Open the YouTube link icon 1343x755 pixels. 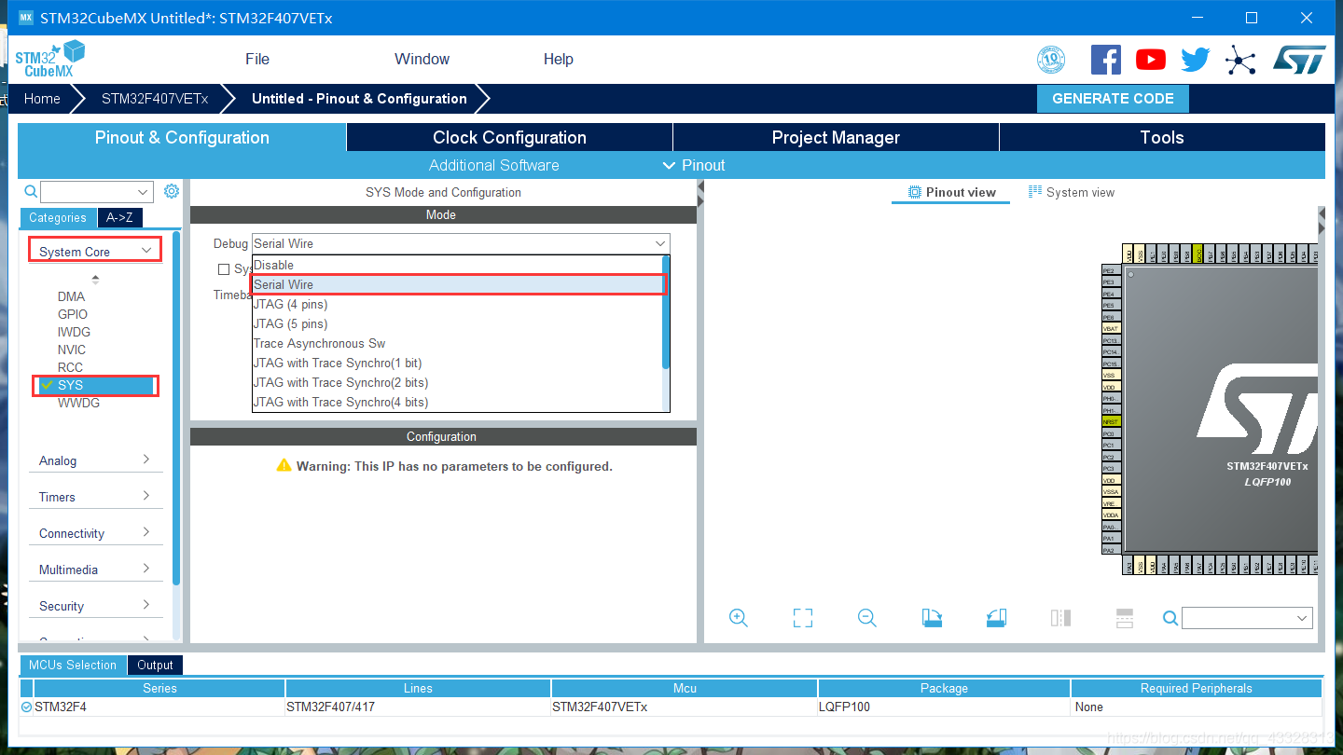pyautogui.click(x=1151, y=60)
